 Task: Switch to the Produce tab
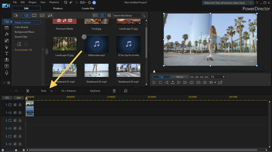[58, 8]
